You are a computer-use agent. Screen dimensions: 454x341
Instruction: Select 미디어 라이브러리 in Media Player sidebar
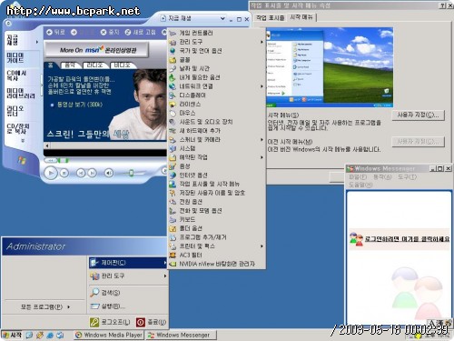pyautogui.click(x=21, y=94)
